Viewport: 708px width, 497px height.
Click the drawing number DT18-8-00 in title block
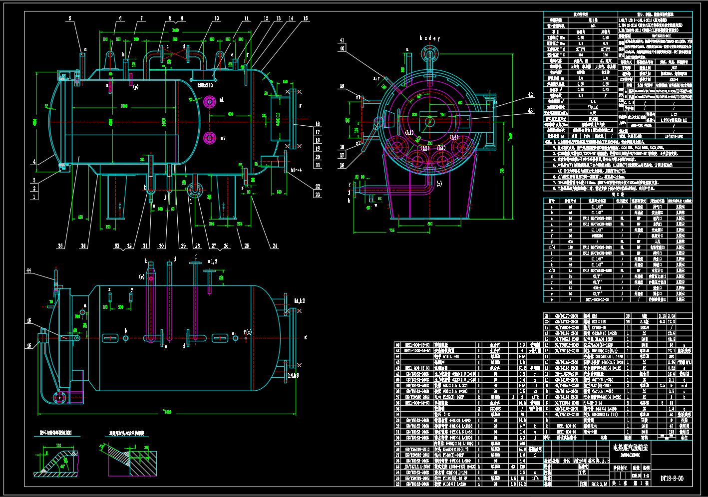672,479
